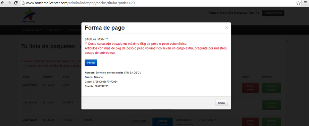Reload the page with refresh icon
Viewport: 309px width, 126px height.
[16, 3]
